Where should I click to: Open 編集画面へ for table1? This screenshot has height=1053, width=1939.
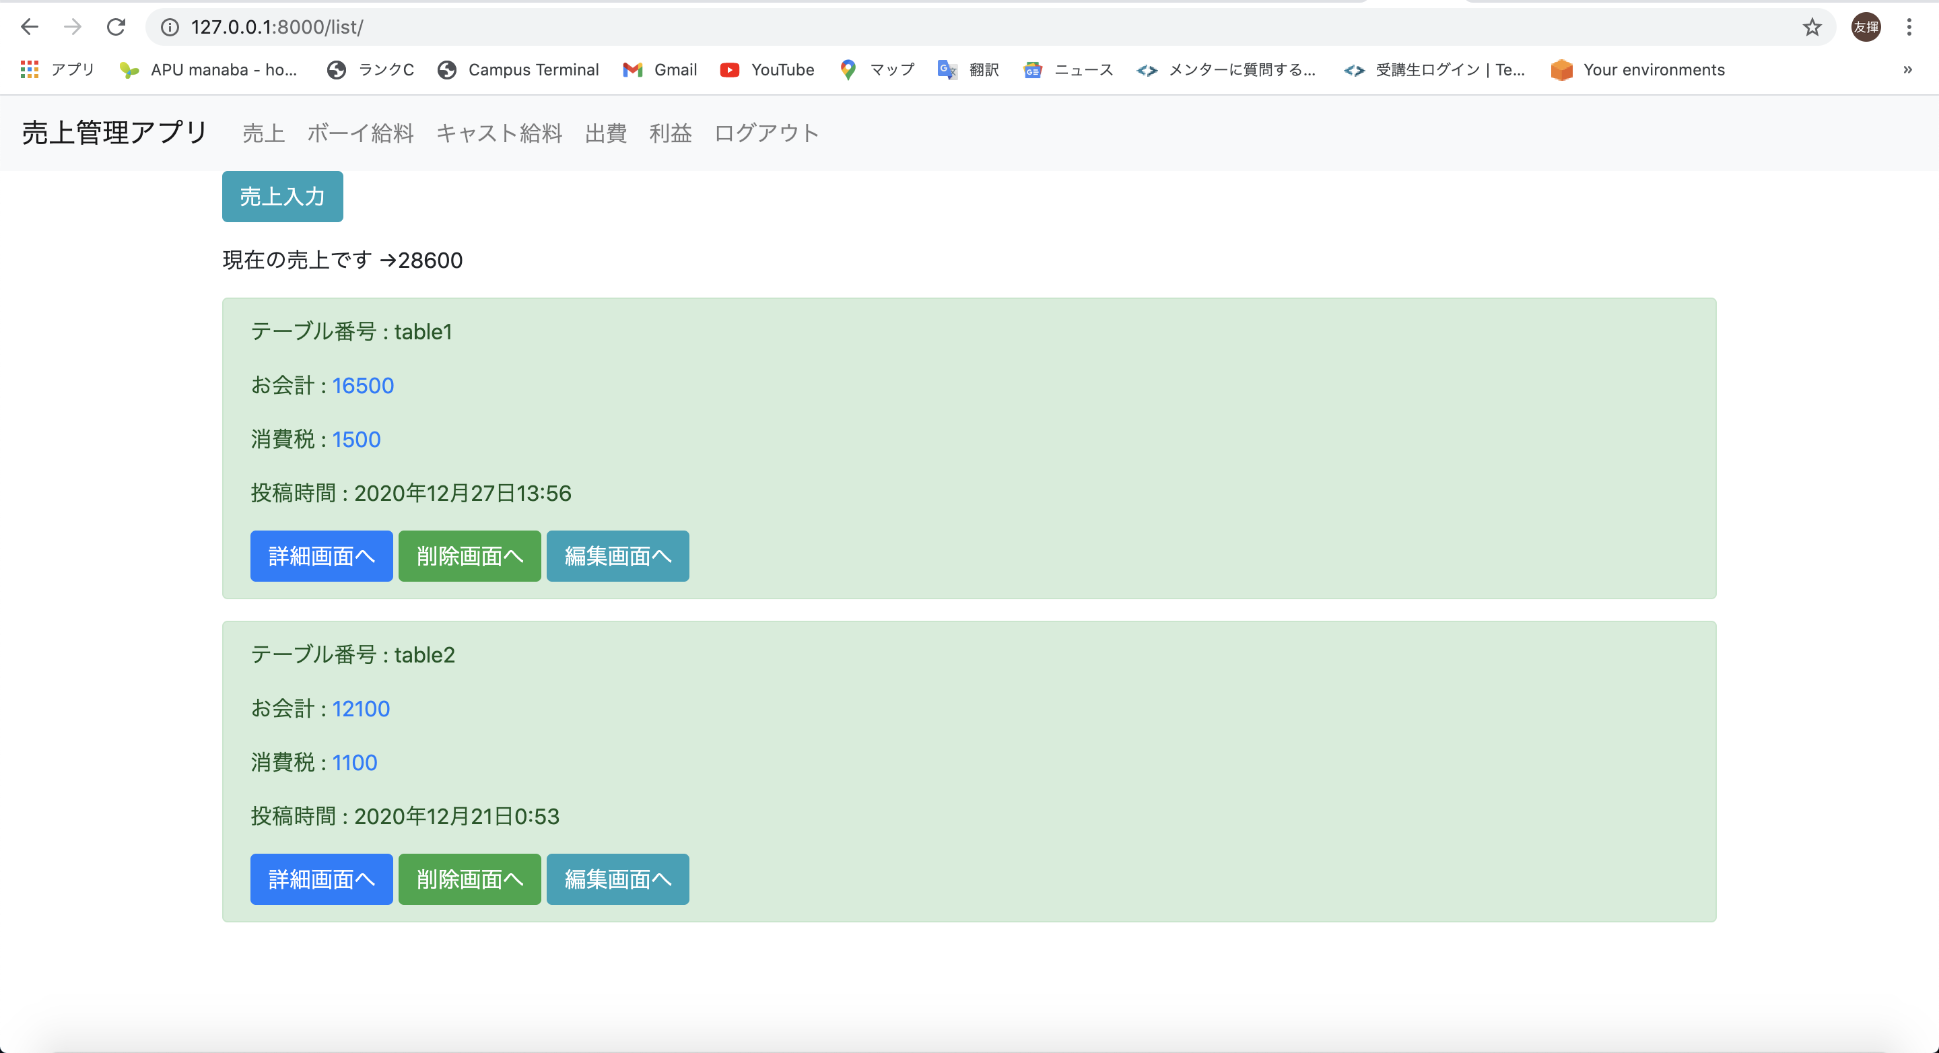tap(617, 556)
